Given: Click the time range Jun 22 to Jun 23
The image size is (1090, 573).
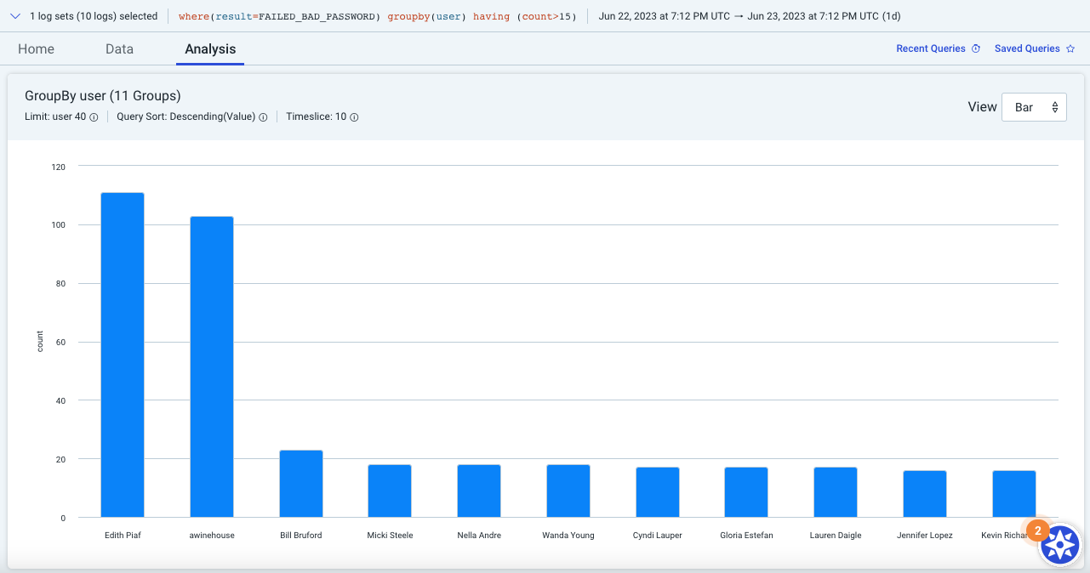Looking at the screenshot, I should (x=750, y=16).
